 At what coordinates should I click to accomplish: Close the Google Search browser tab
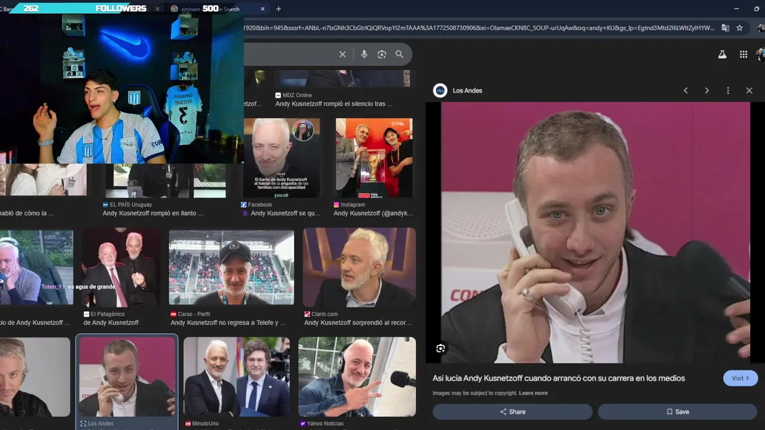[263, 9]
